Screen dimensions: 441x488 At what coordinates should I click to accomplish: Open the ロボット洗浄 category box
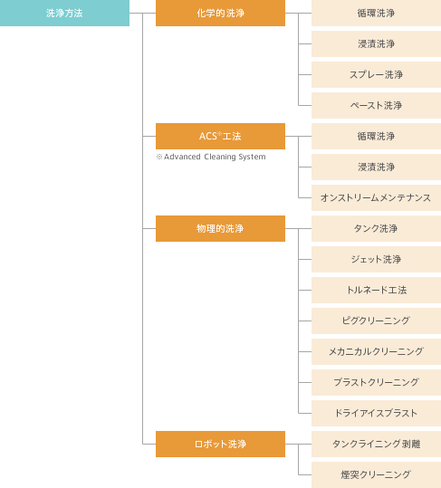(x=220, y=444)
